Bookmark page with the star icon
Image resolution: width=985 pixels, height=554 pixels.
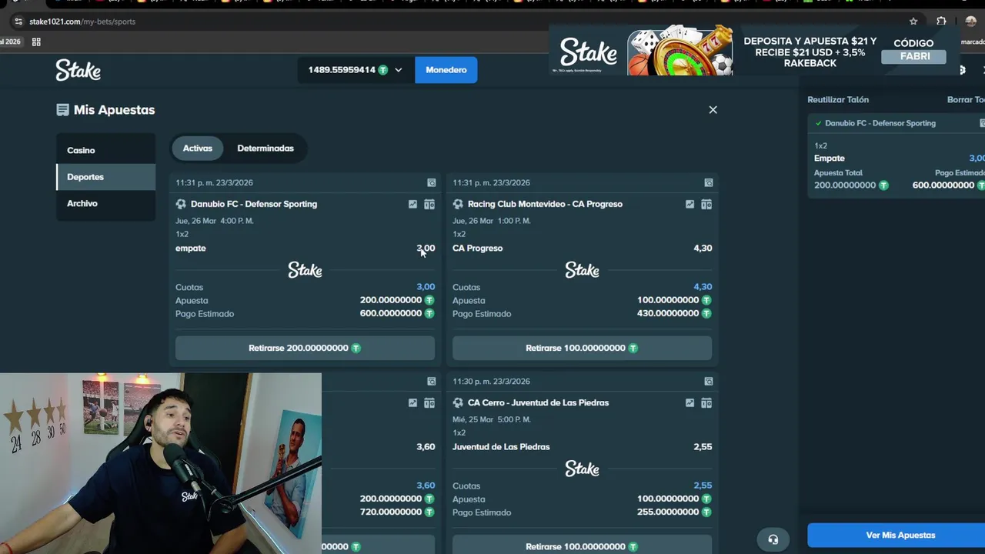point(913,22)
